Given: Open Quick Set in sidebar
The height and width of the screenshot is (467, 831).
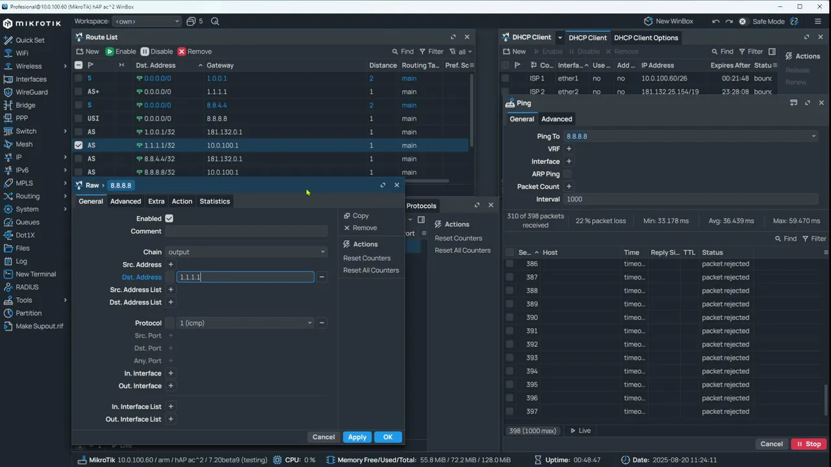Looking at the screenshot, I should pos(30,40).
